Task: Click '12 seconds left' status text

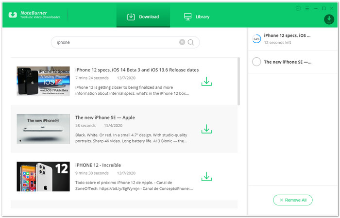Action: click(x=277, y=42)
